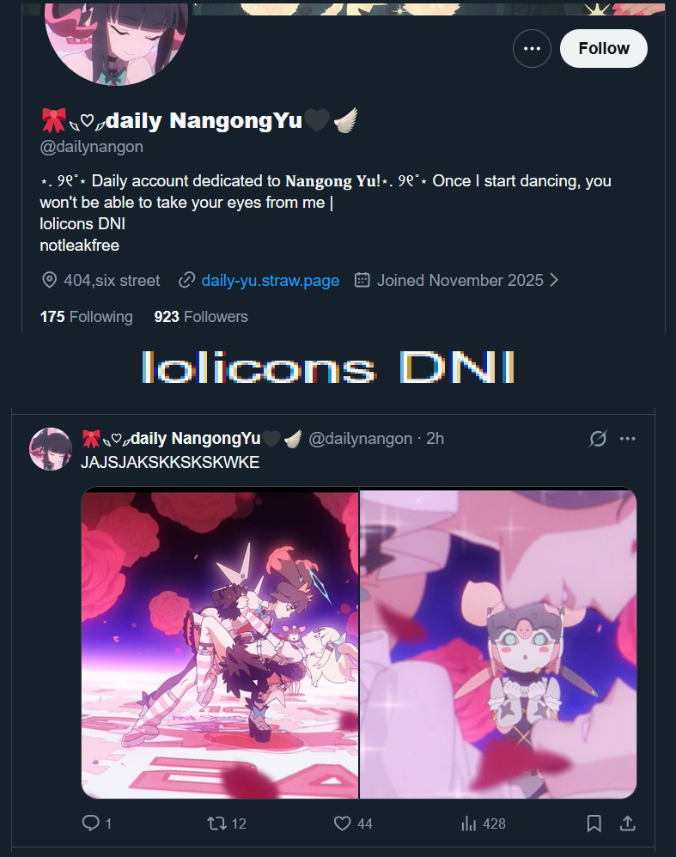The height and width of the screenshot is (857, 676).
Task: Share the post with upload icon
Action: pyautogui.click(x=628, y=824)
